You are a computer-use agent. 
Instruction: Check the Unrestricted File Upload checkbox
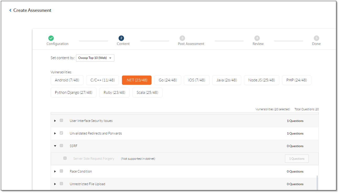coord(61,184)
